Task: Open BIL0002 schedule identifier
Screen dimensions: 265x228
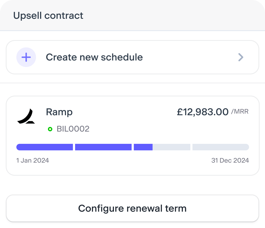Action: click(x=73, y=129)
